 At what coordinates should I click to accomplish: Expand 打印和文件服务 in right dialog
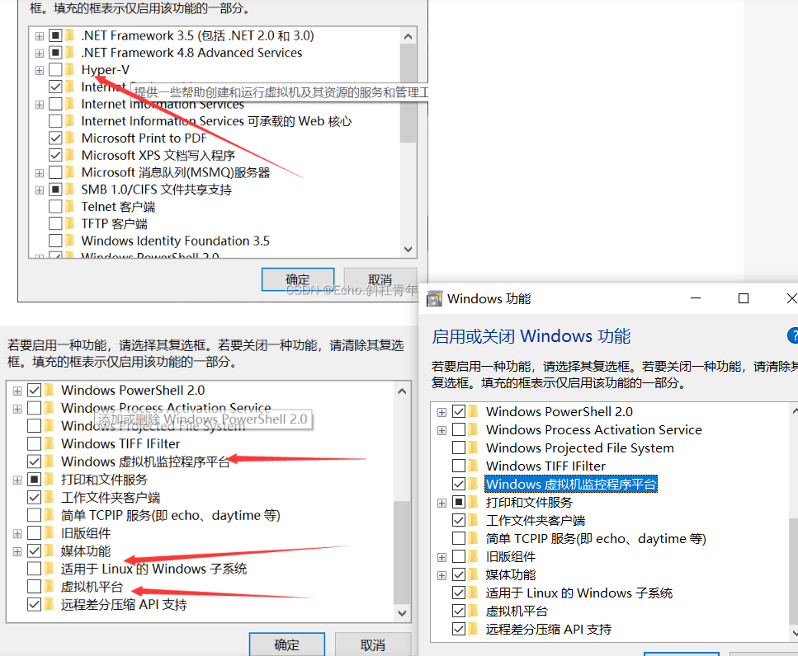coord(441,503)
